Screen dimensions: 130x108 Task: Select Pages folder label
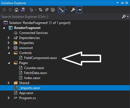pyautogui.click(x=23, y=63)
